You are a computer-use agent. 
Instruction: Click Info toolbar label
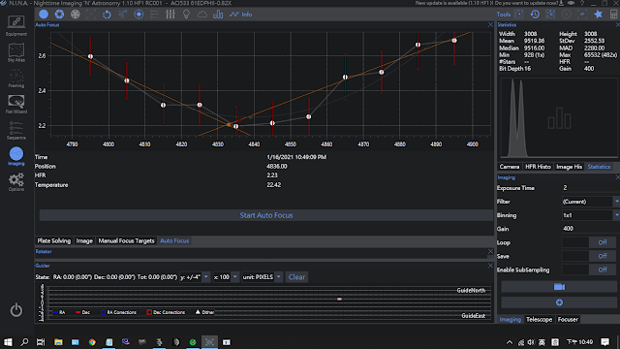(x=247, y=15)
